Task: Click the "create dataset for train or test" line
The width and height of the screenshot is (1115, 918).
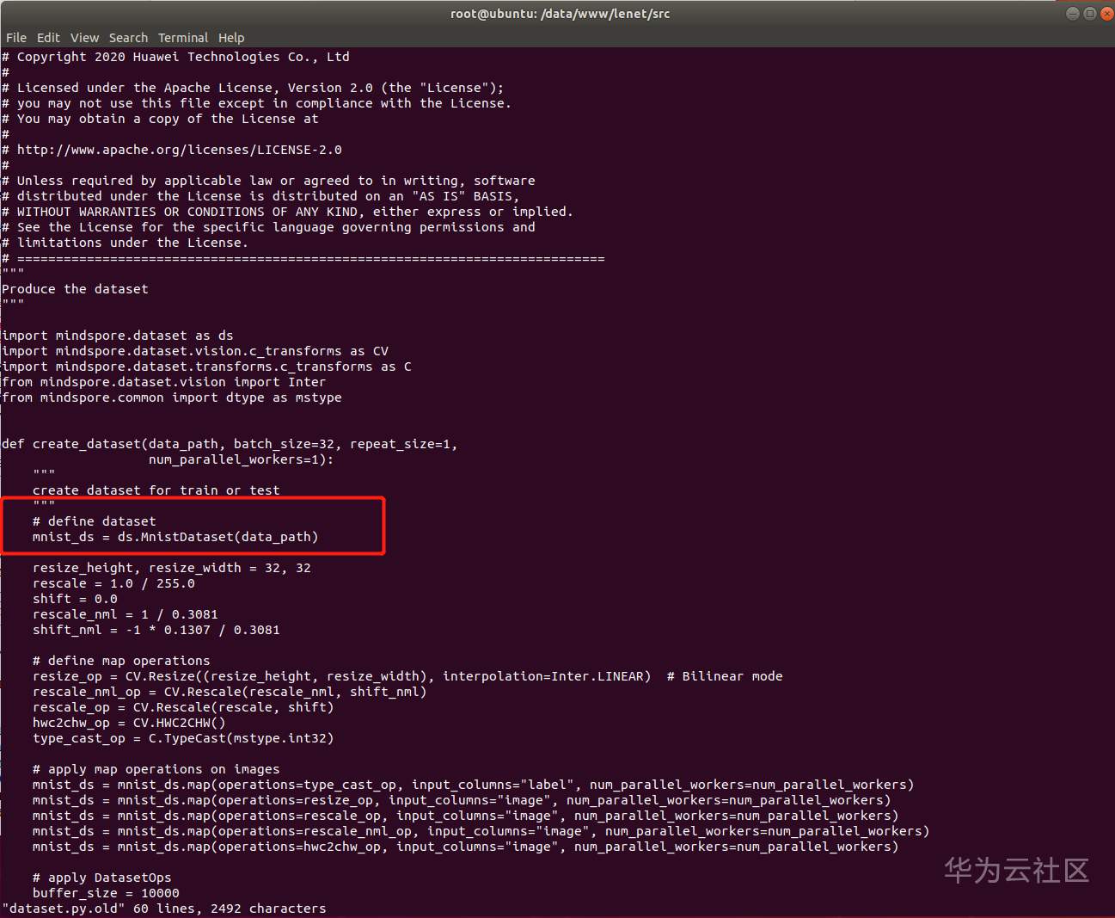Action: tap(156, 490)
